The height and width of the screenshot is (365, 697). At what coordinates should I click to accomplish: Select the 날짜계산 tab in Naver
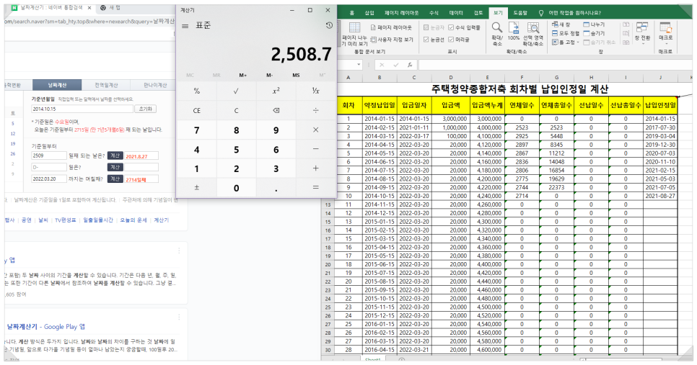(x=57, y=85)
